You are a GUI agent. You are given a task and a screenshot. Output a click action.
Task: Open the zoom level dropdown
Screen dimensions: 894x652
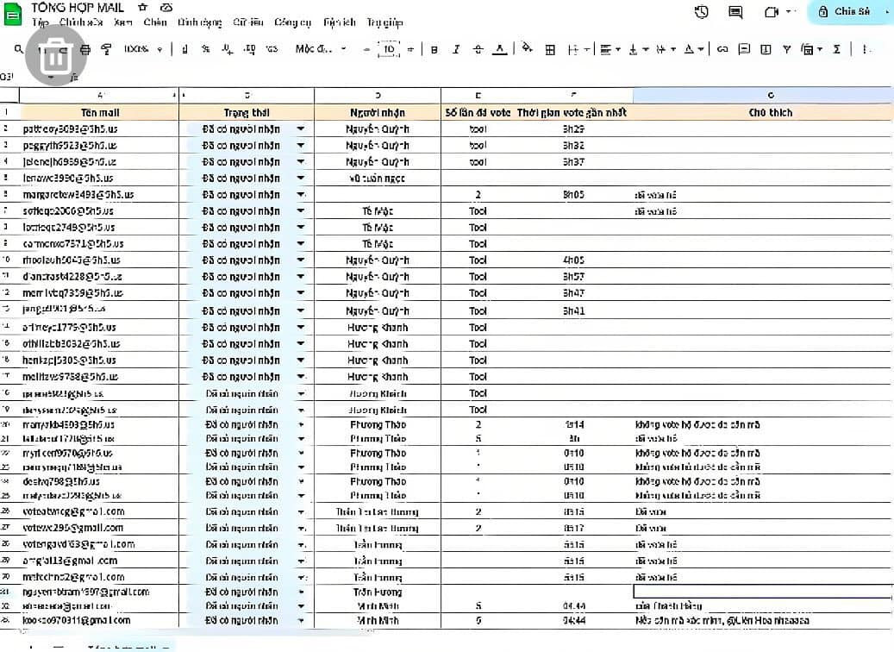[141, 50]
